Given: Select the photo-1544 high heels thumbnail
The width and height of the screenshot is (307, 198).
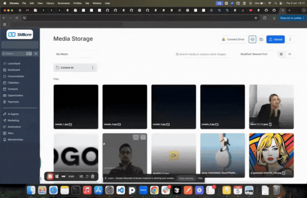Looking at the screenshot, I should click(x=223, y=155).
